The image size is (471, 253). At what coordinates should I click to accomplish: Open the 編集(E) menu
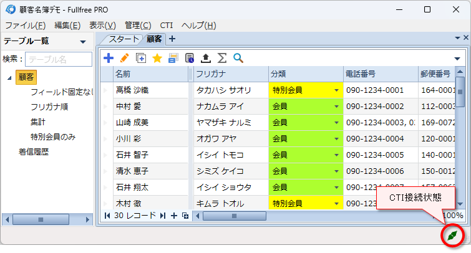click(67, 26)
